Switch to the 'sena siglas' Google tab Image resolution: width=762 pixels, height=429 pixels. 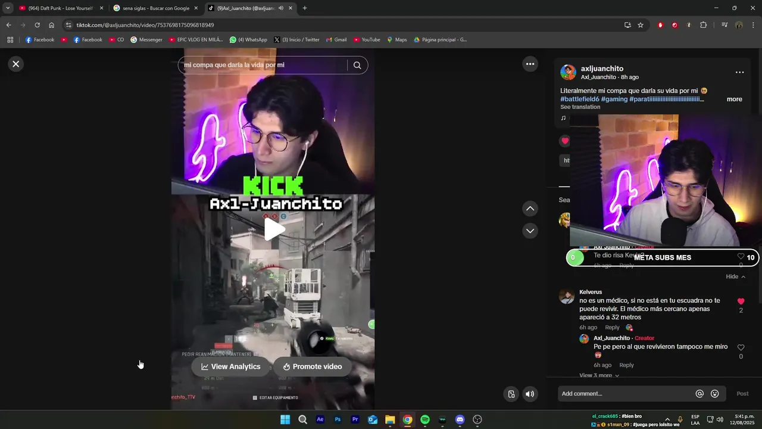click(x=155, y=8)
